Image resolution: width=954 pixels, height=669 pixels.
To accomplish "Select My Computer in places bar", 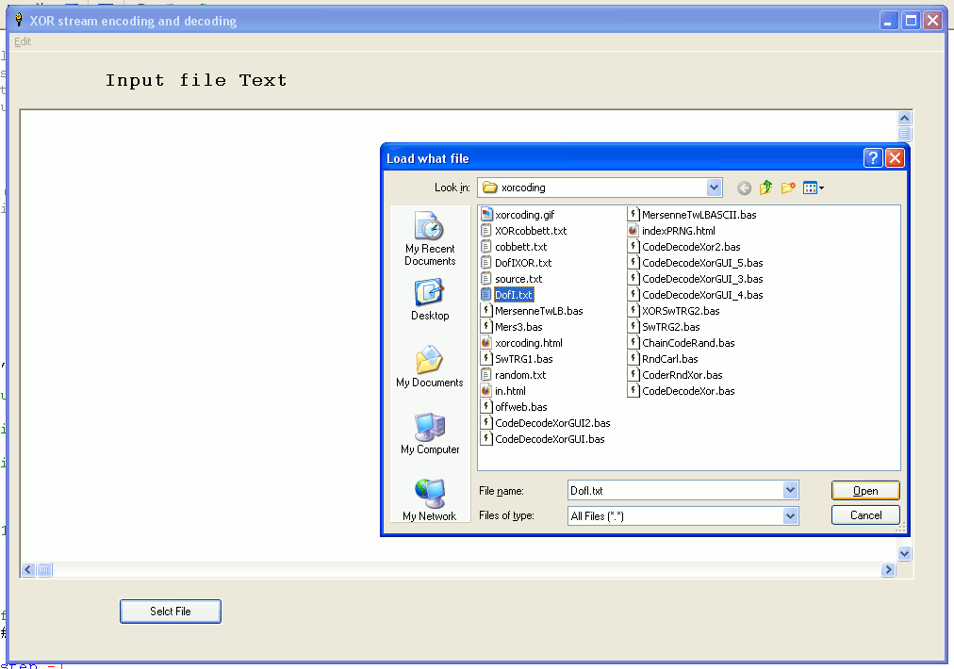I will (430, 433).
